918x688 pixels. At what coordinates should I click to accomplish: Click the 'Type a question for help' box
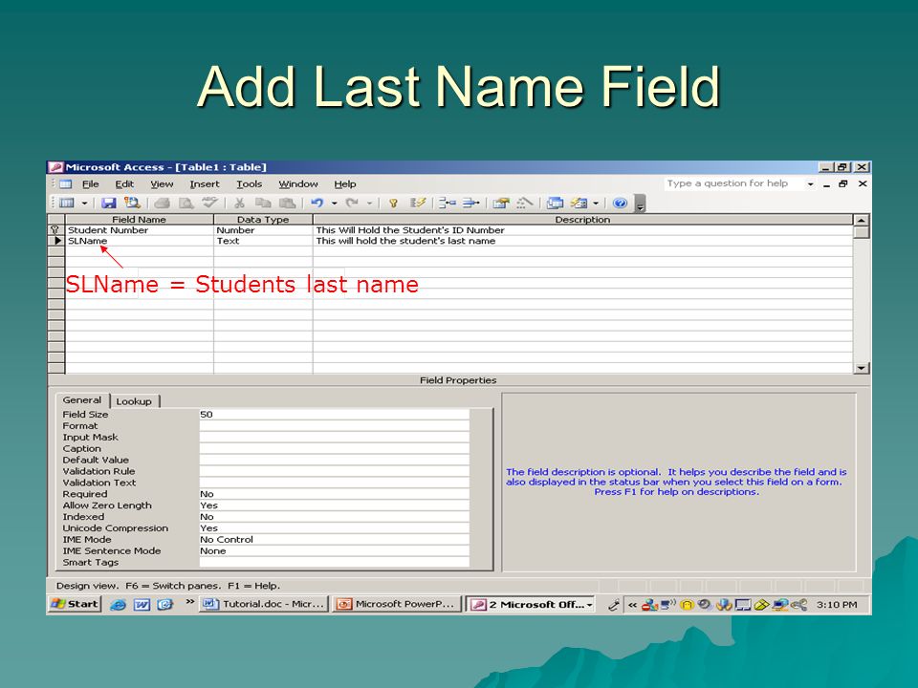(733, 183)
